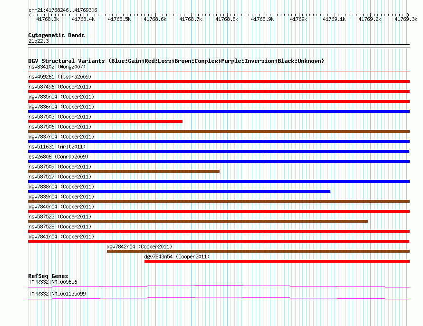The width and height of the screenshot is (423, 326).
Task: Select dgv7843n54 (Cooper2011) label
Action: coord(177,257)
